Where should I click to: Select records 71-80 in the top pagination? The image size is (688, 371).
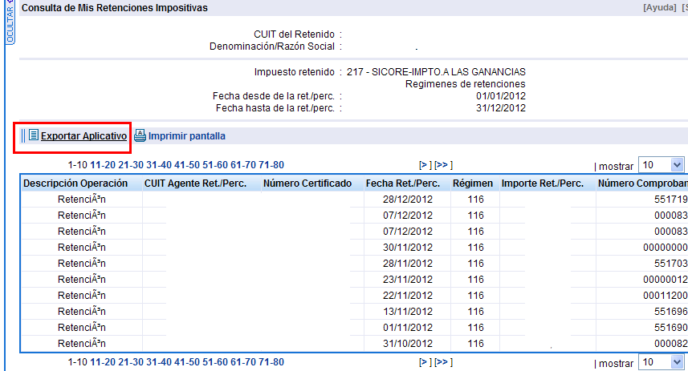click(271, 165)
